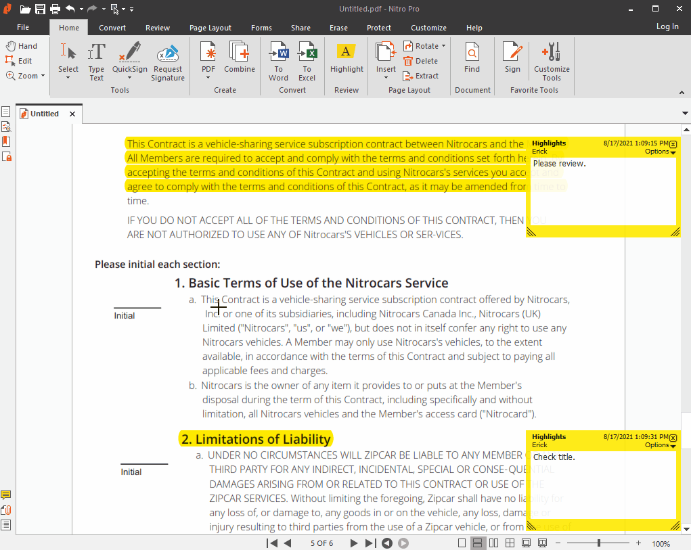Go to first page
This screenshot has width=691, height=550.
tap(272, 543)
